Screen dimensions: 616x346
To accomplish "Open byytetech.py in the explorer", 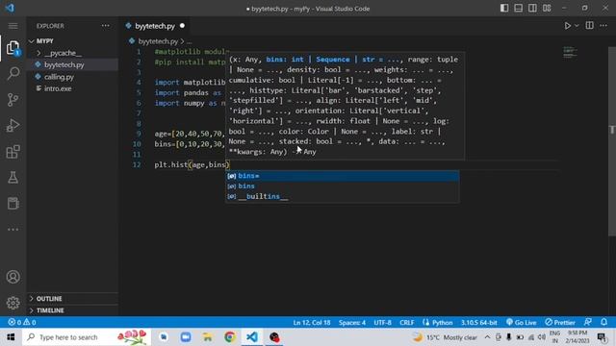I will click(72, 64).
